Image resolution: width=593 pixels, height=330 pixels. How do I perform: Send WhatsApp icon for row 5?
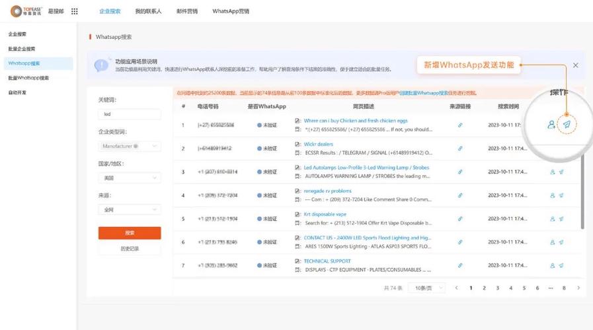[561, 218]
